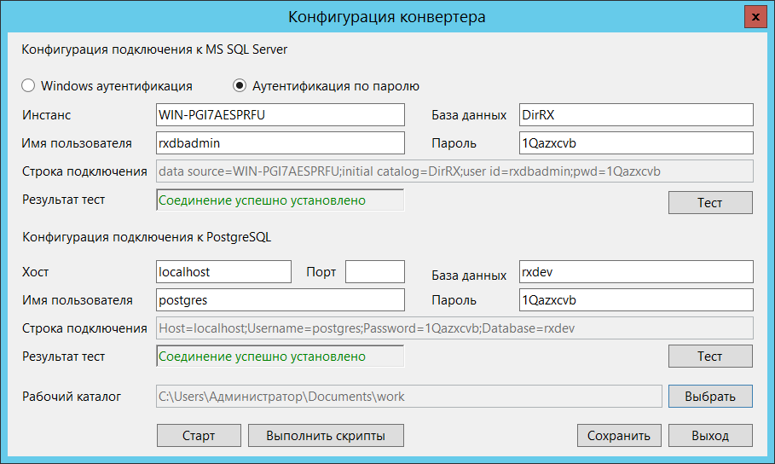The image size is (775, 464).
Task: Click the label Конфигурация подключения к PostgreSQL
Action: pyautogui.click(x=147, y=237)
